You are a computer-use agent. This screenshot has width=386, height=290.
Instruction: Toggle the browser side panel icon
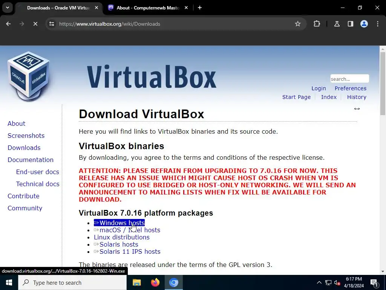[x=350, y=24]
